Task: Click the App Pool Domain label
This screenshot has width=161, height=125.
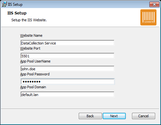Action: click(33, 87)
